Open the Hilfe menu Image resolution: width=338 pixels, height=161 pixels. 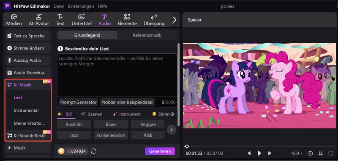[102, 6]
